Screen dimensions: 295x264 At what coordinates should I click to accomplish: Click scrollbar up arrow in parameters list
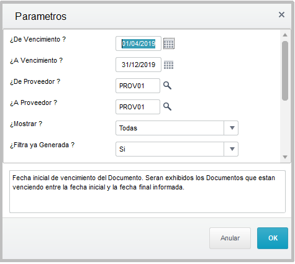click(x=285, y=35)
